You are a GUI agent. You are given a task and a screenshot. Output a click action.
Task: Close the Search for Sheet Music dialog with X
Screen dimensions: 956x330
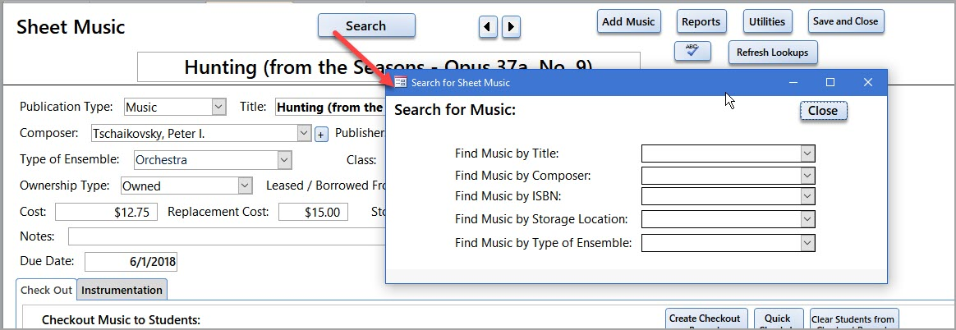coord(867,82)
